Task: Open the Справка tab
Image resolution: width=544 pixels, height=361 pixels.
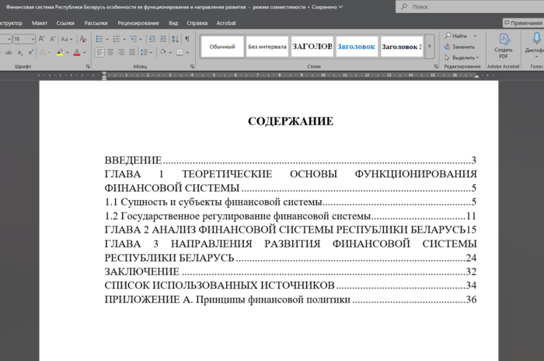Action: tap(197, 23)
